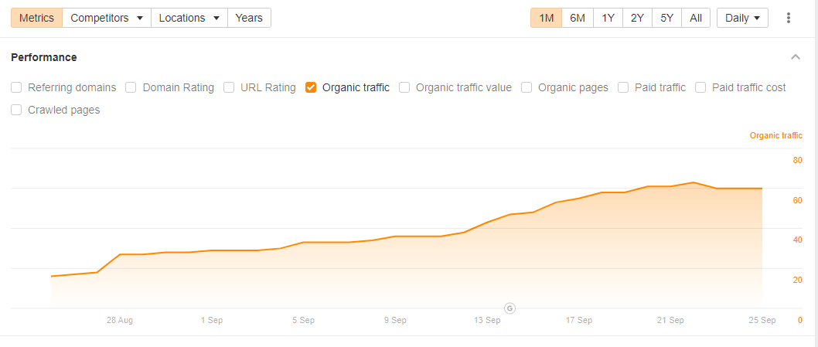Set time range to 6M

pos(578,18)
